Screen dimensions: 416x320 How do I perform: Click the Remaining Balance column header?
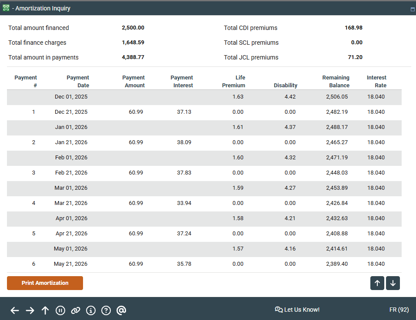click(x=336, y=82)
